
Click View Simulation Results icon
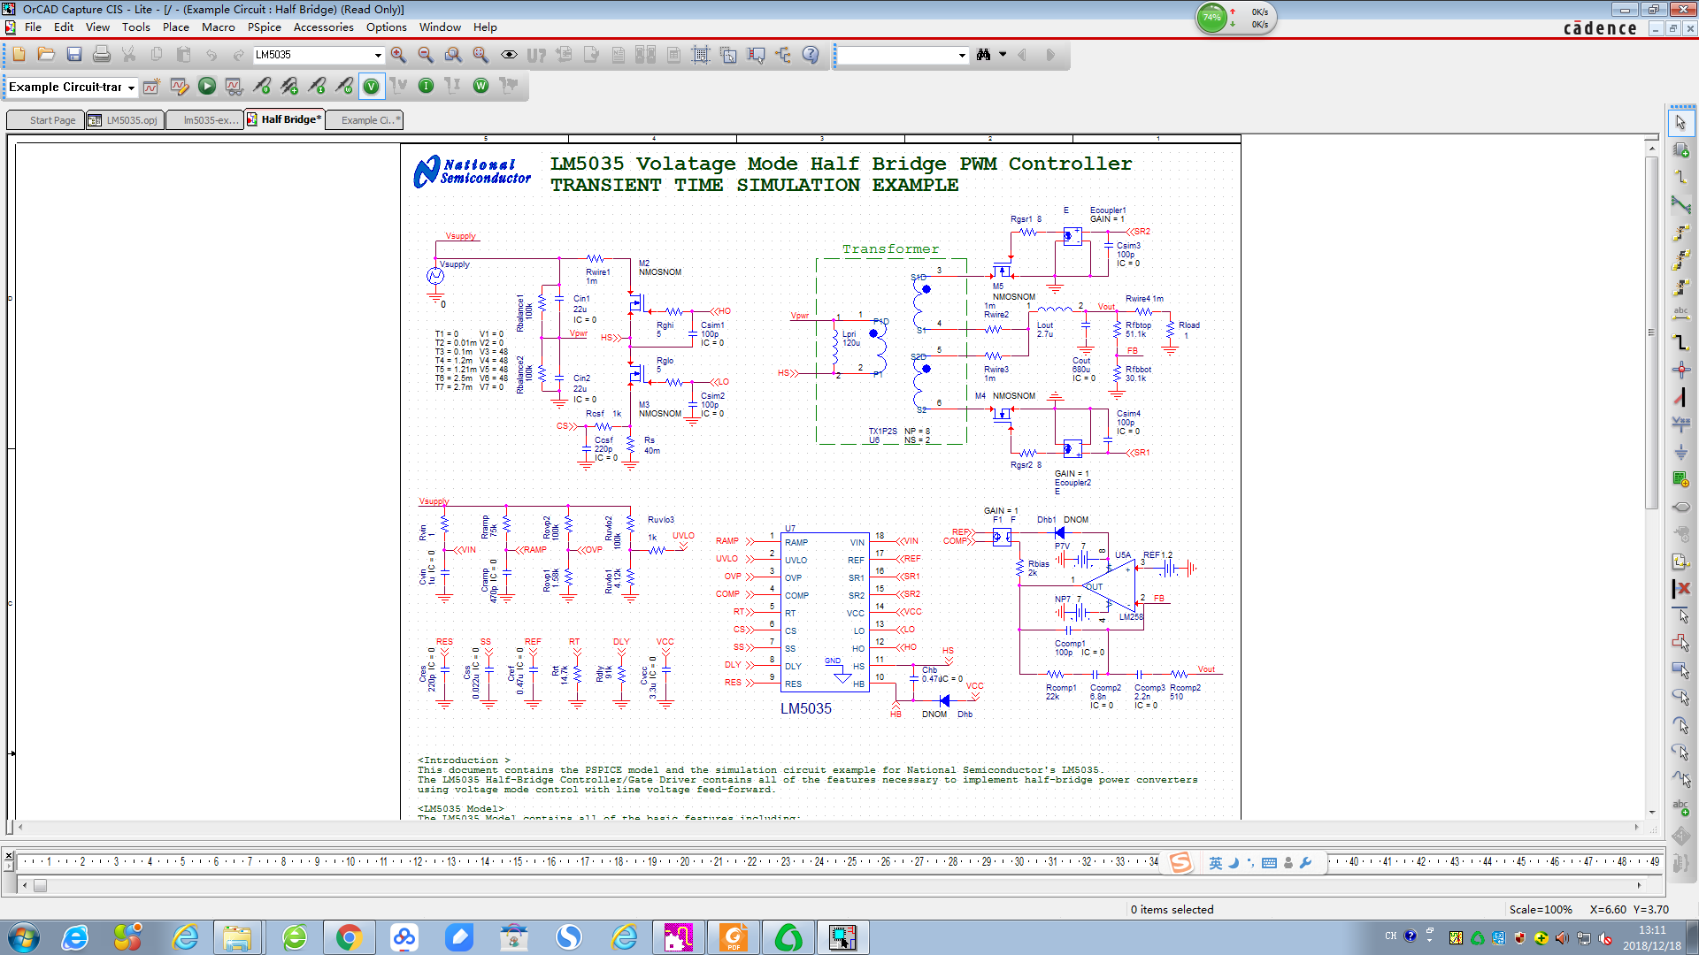[234, 86]
